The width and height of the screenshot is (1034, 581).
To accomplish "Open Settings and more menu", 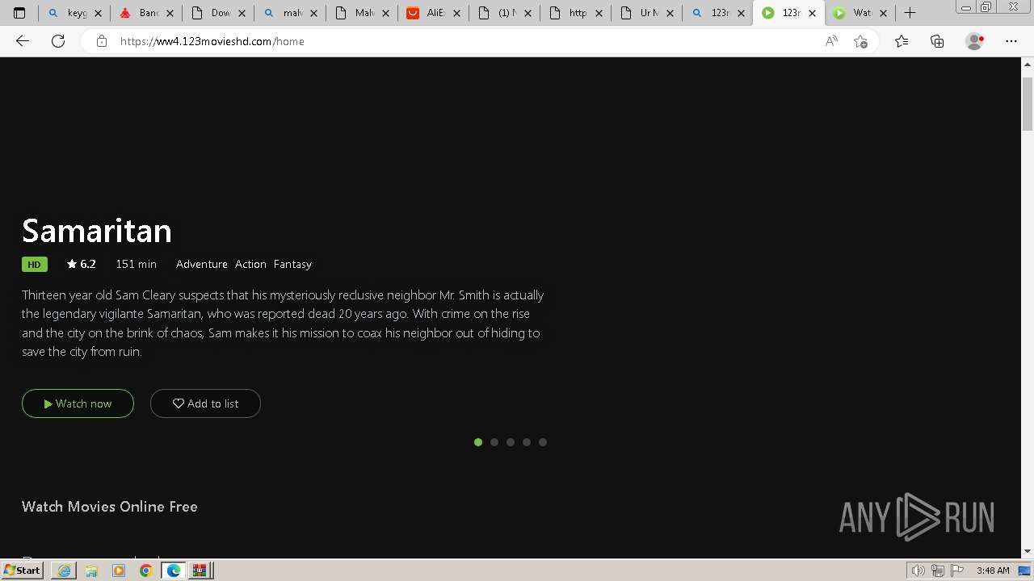I will click(1011, 41).
